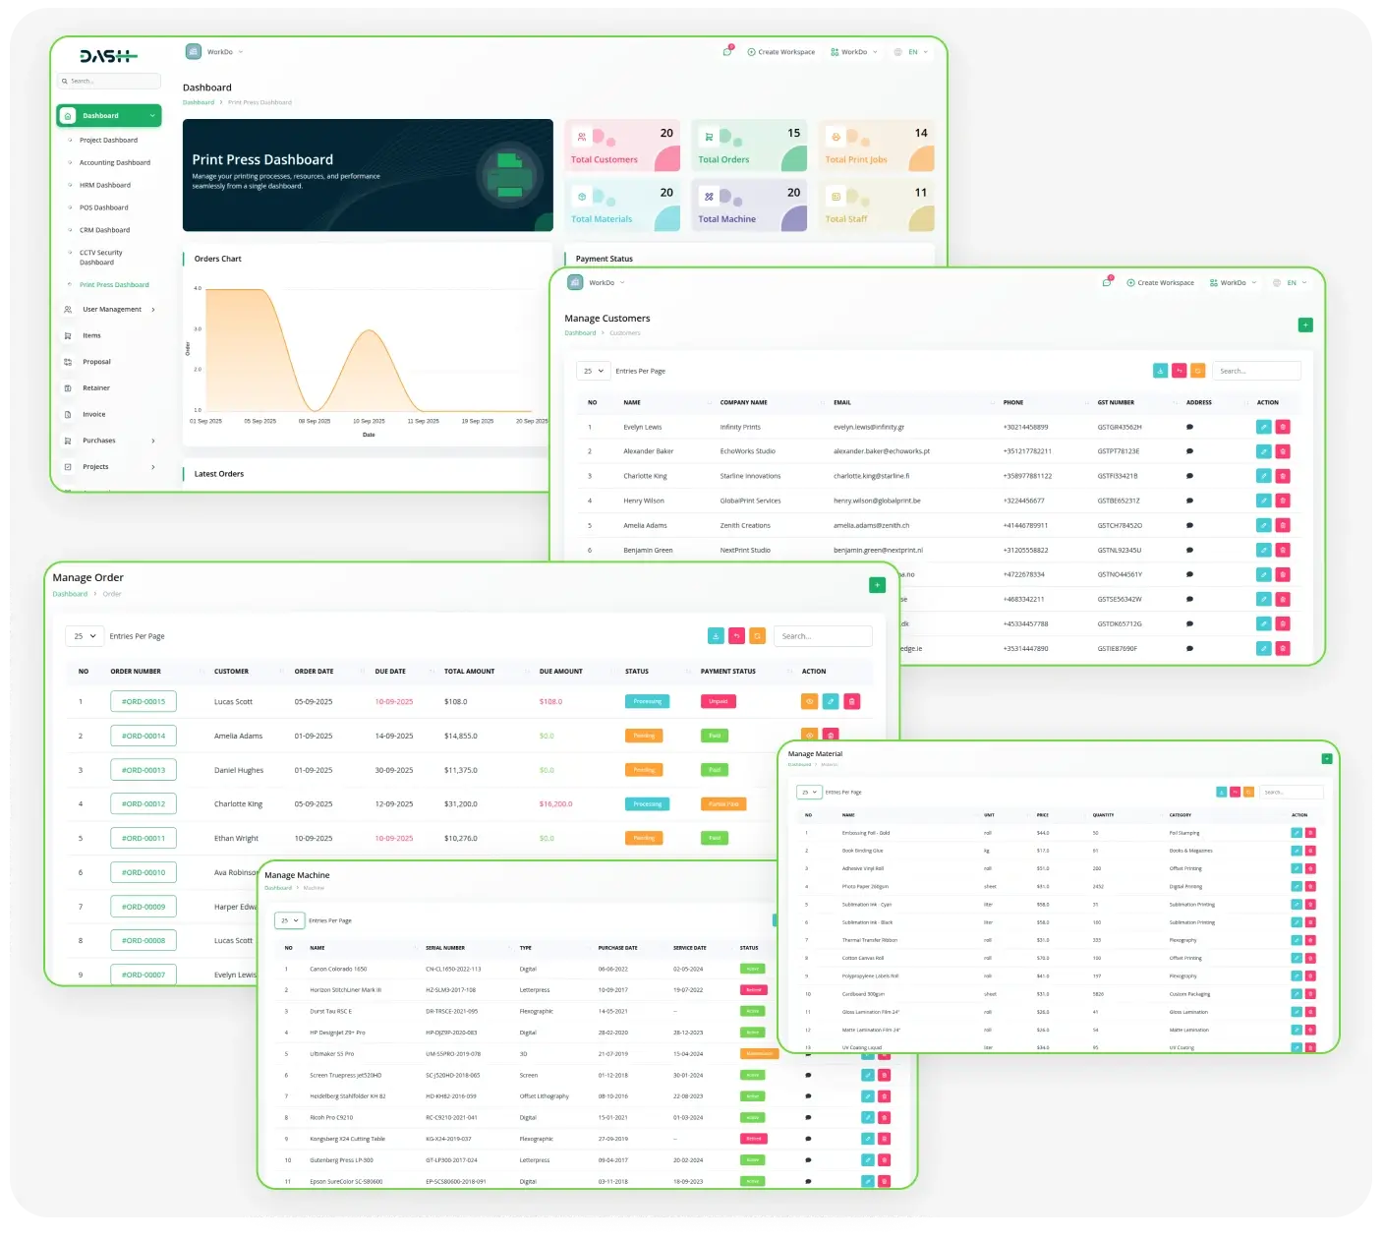This screenshot has height=1241, width=1384.
Task: Click the green add button in Manage Material
Action: click(x=1327, y=758)
